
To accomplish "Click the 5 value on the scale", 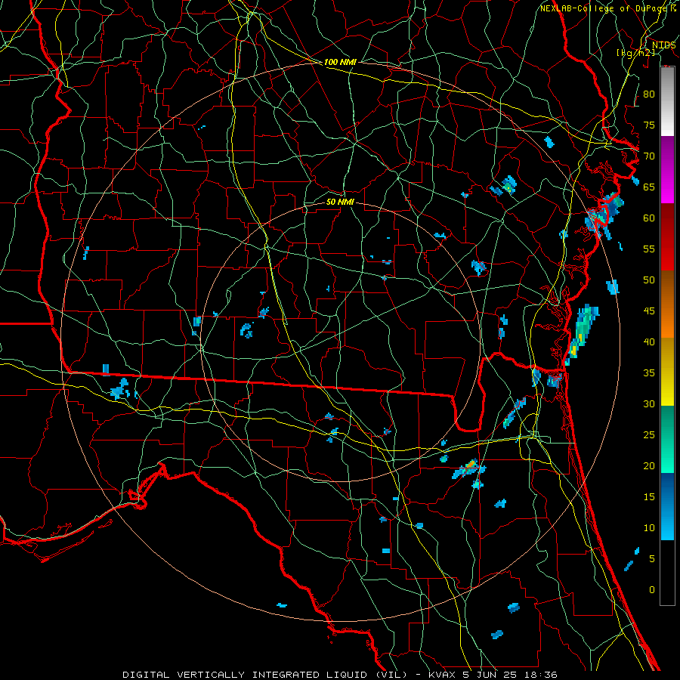I will pyautogui.click(x=652, y=558).
